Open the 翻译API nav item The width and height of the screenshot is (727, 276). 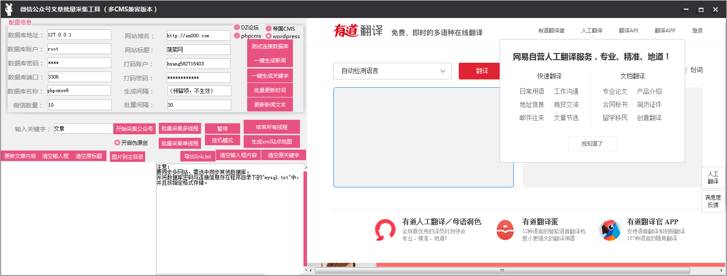(x=628, y=31)
